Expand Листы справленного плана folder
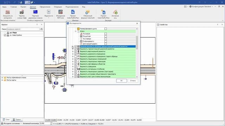Screen dimensions: 225x126 coord(2,78)
